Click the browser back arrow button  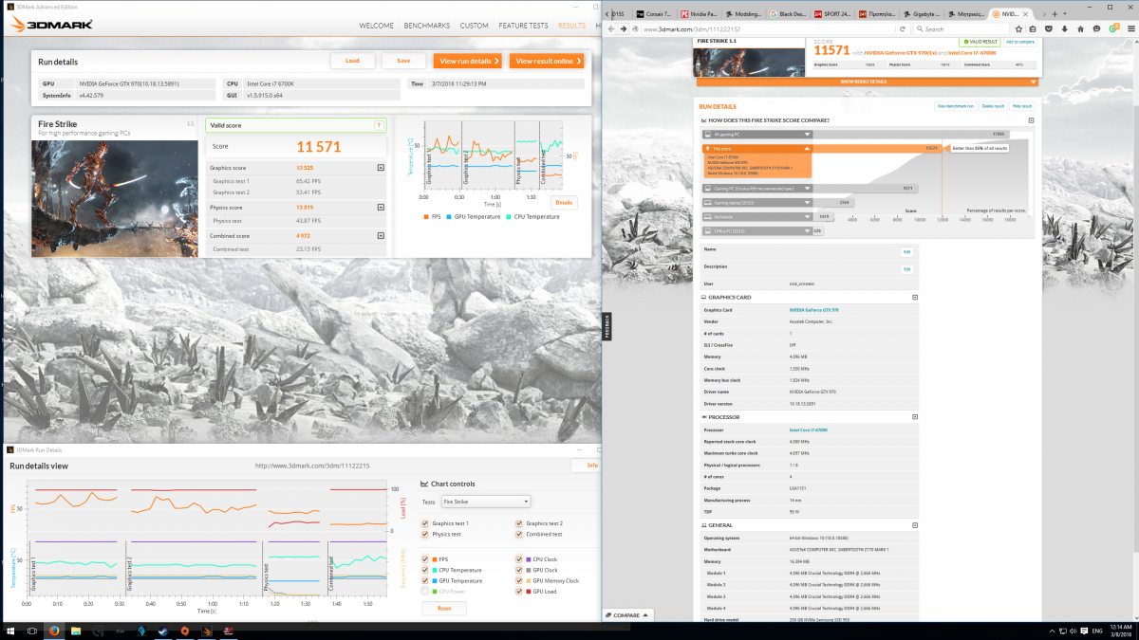[612, 28]
